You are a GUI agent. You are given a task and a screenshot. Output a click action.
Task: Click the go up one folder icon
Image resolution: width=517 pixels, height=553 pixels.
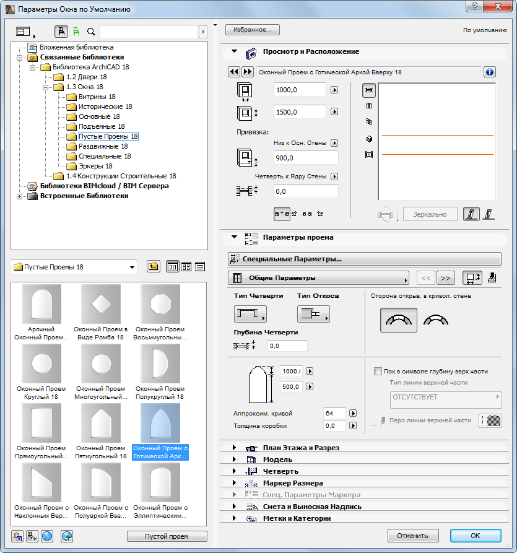point(153,267)
